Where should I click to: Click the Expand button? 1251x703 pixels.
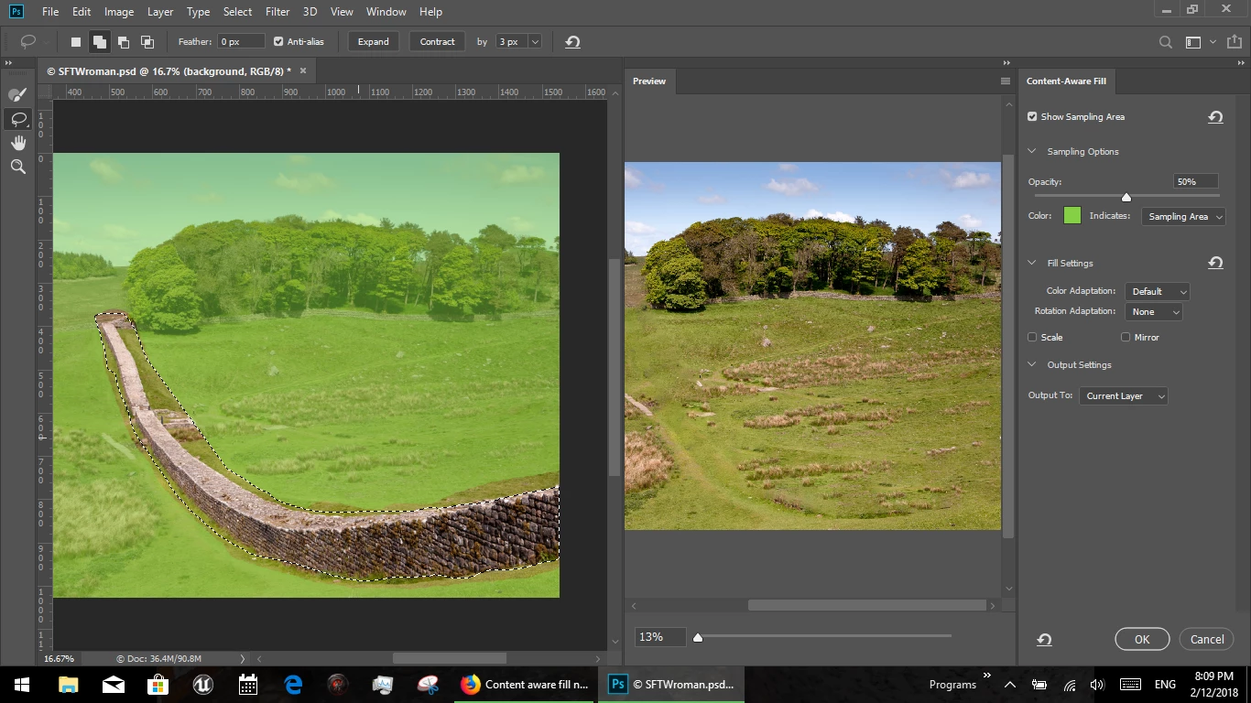[374, 42]
